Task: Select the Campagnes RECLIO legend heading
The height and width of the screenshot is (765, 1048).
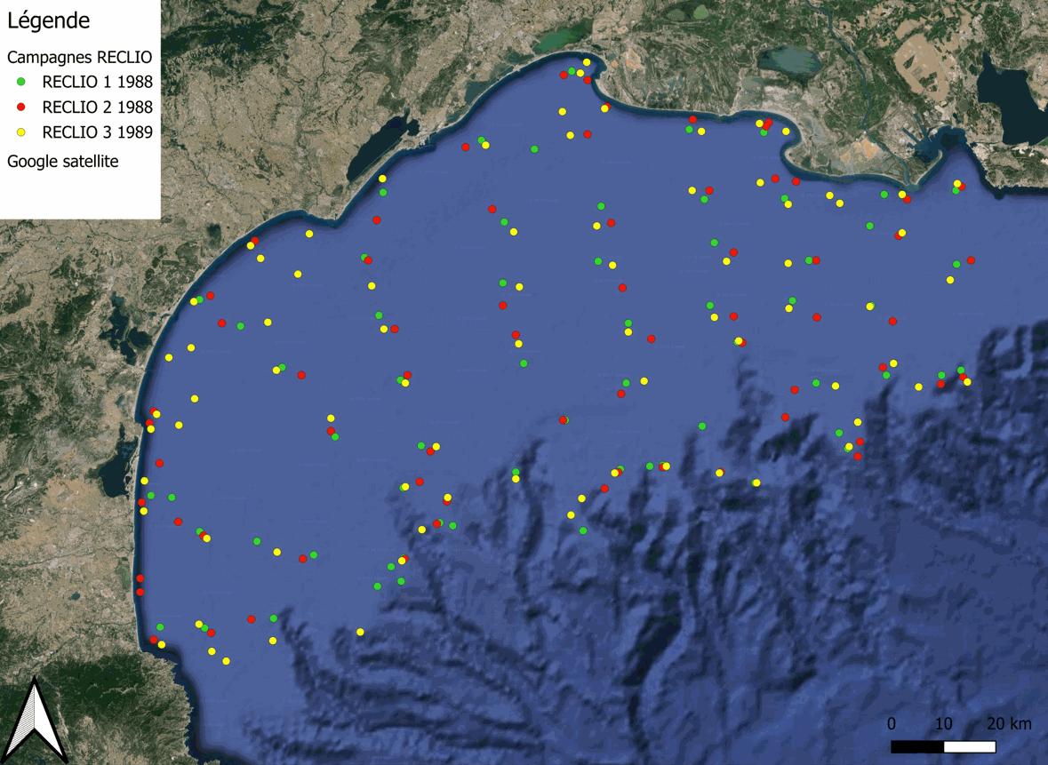Action: 79,58
